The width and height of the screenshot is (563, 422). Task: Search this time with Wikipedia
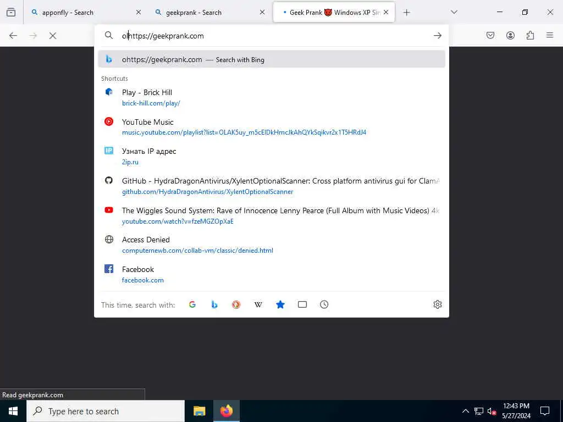click(x=258, y=304)
